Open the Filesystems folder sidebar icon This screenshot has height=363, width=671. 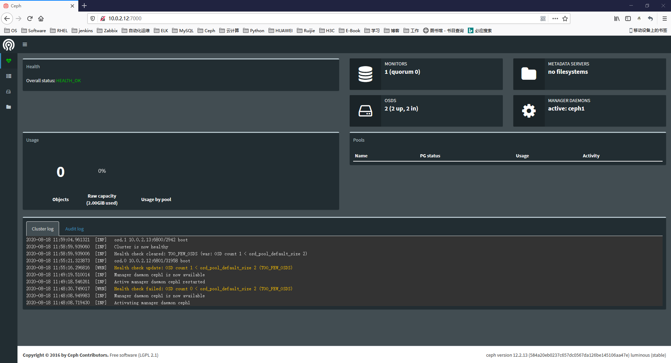9,107
